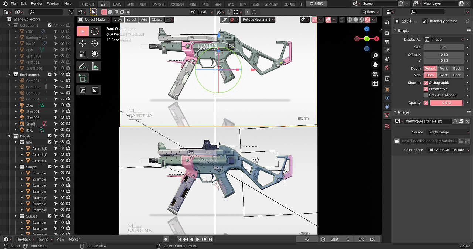Toggle camera view with the camera icon

tap(375, 74)
